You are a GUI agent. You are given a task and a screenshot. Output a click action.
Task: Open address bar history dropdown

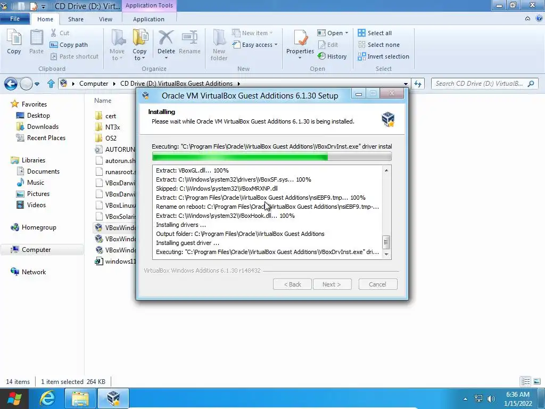coord(406,84)
